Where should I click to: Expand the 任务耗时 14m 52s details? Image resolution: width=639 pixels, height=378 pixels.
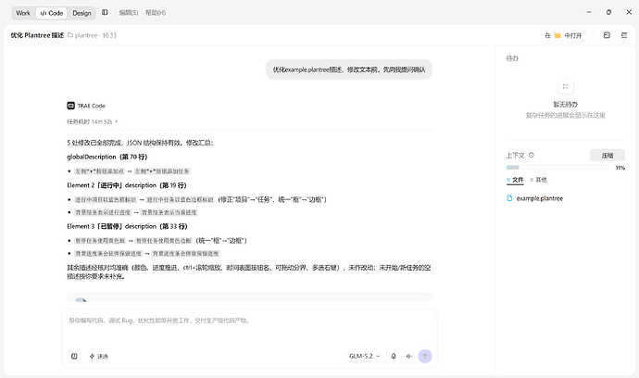click(x=92, y=121)
